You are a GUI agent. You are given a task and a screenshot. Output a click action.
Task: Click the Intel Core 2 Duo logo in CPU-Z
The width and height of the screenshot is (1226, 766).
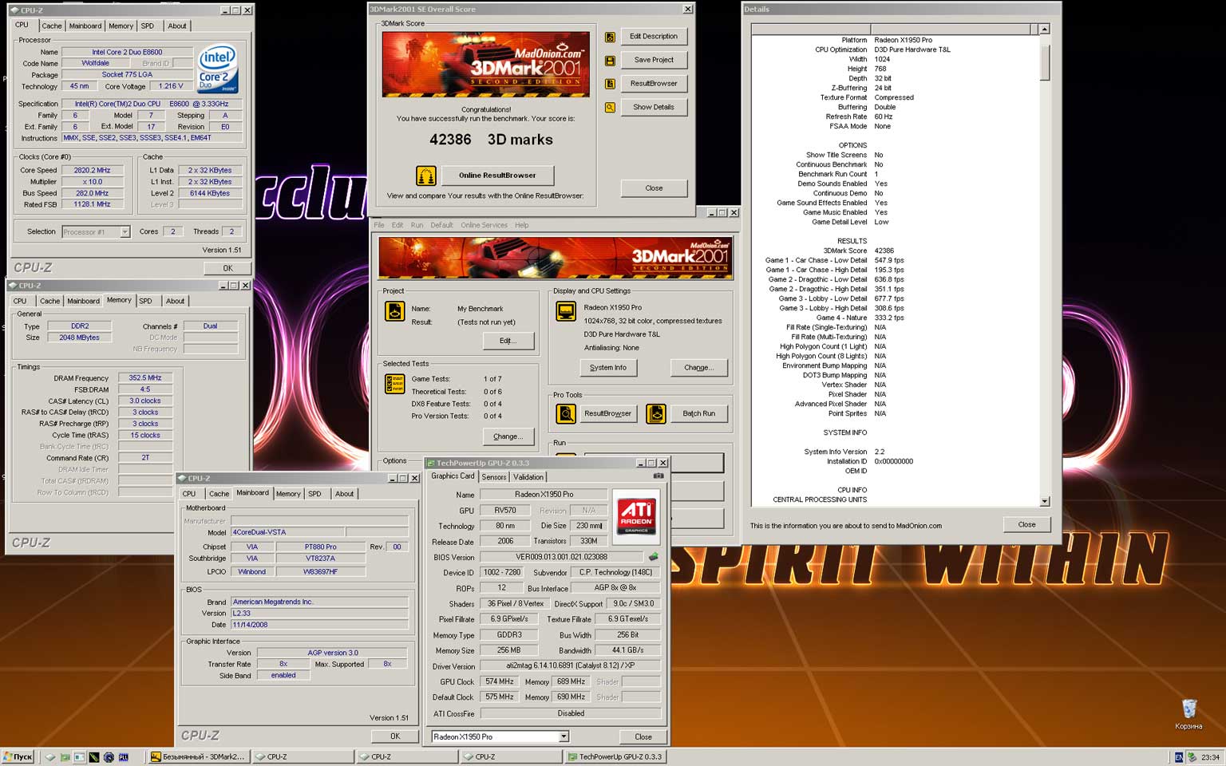point(217,69)
